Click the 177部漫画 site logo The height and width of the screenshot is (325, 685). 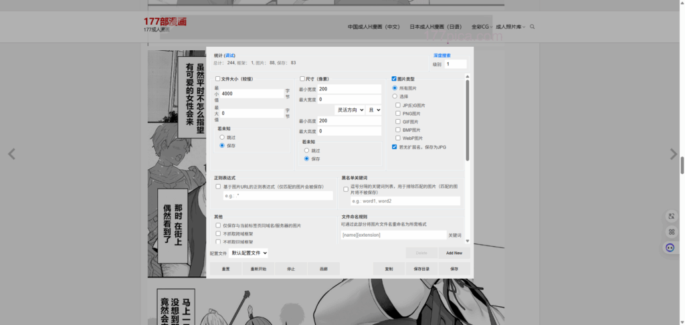click(165, 21)
